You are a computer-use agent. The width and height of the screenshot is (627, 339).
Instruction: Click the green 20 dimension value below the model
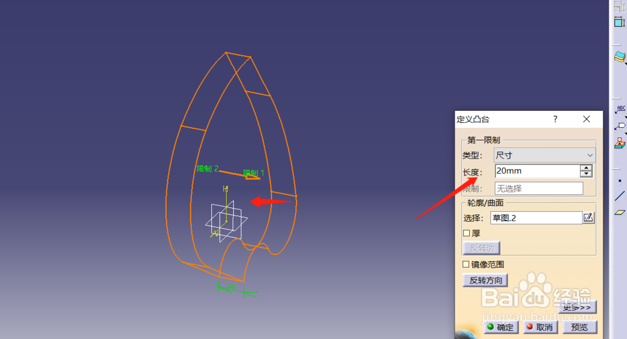point(230,287)
